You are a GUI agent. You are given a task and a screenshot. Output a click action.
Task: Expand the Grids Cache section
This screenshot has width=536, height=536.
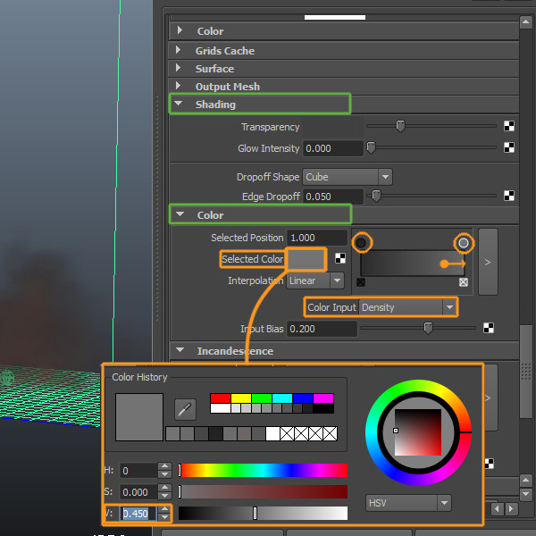tap(178, 50)
